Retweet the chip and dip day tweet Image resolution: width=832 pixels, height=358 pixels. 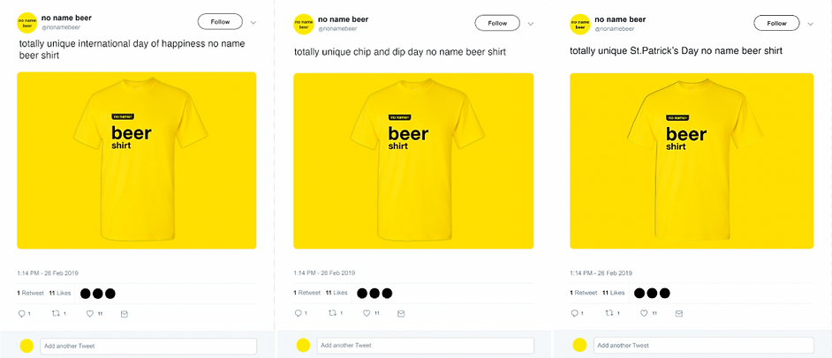(x=332, y=314)
